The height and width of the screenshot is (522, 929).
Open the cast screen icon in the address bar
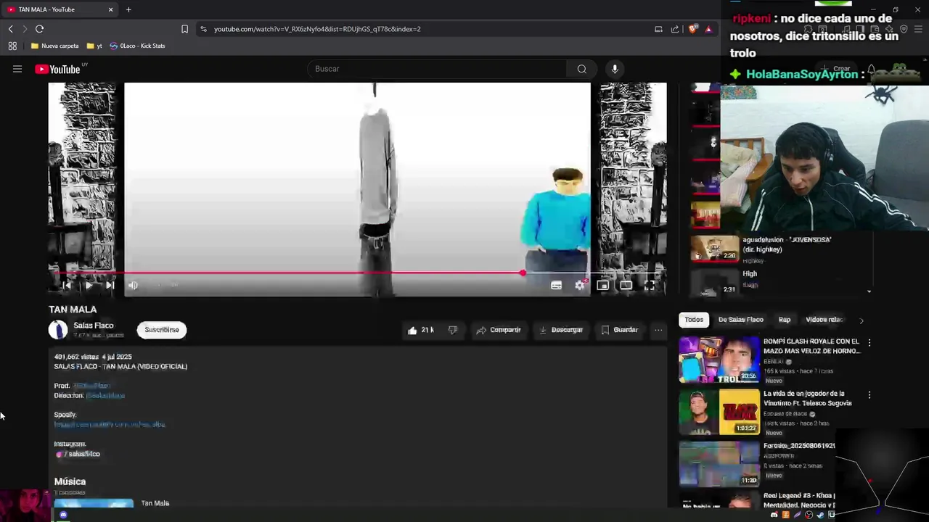point(658,29)
